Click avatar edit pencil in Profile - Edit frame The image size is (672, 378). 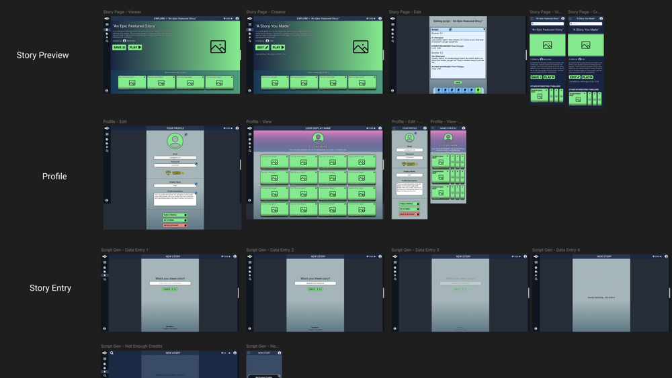point(186,134)
